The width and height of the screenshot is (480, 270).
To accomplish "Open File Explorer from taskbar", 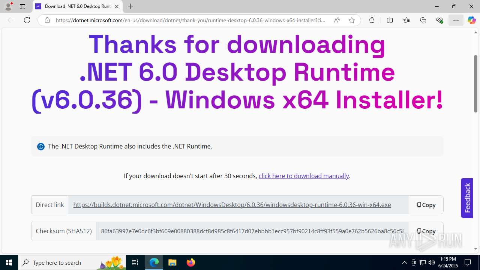I will click(172, 262).
